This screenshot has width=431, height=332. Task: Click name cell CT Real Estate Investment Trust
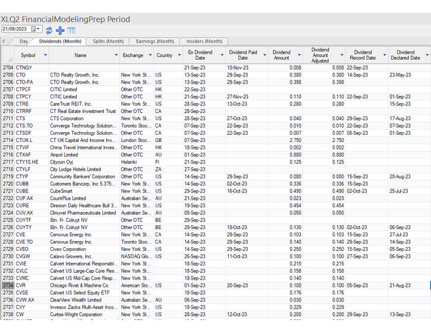(x=83, y=111)
